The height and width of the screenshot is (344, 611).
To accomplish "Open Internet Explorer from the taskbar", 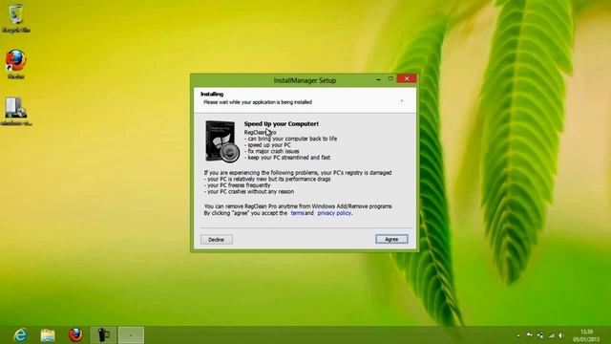I will pyautogui.click(x=20, y=335).
